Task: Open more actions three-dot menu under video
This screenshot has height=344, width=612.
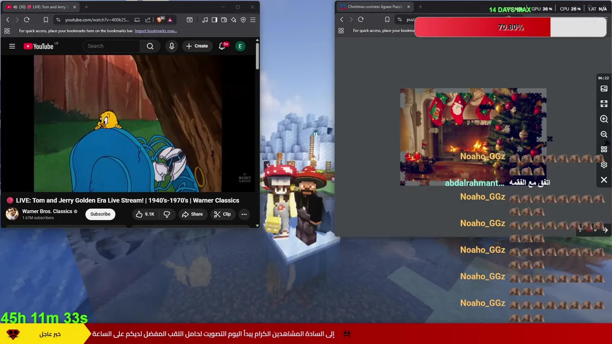Action: click(x=244, y=214)
